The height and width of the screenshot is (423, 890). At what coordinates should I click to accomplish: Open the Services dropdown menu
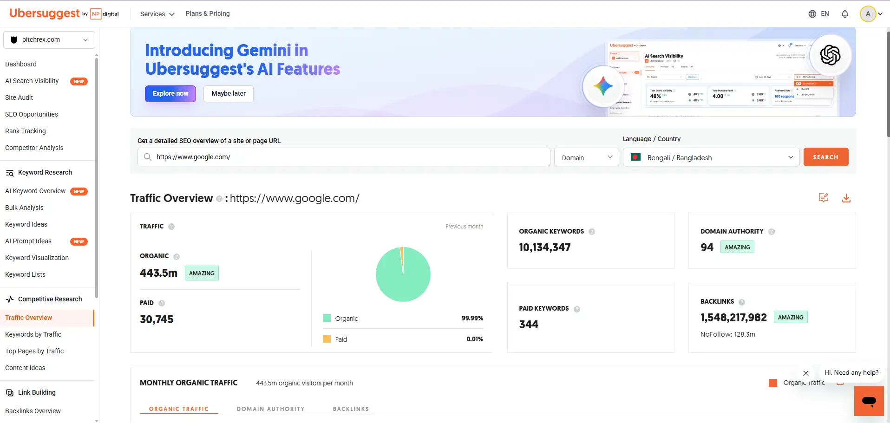point(157,14)
